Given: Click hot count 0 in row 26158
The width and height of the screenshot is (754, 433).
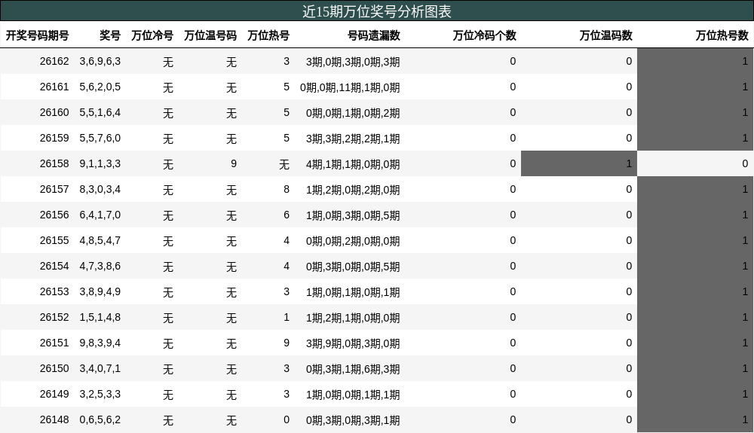Looking at the screenshot, I should coord(745,163).
